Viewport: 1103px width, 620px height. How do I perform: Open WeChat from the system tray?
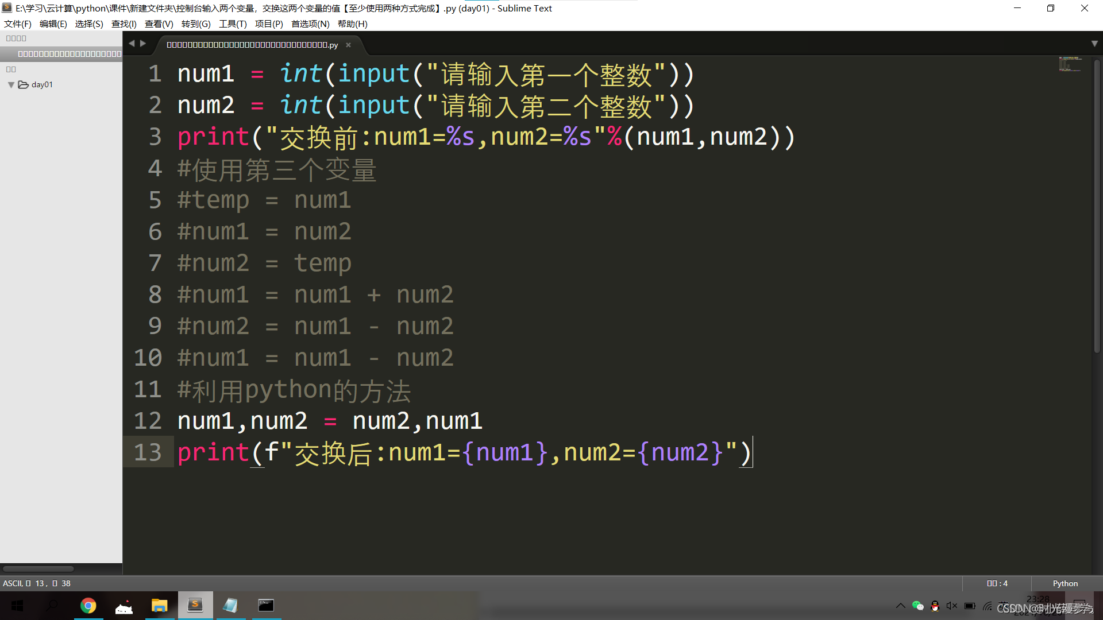click(918, 606)
